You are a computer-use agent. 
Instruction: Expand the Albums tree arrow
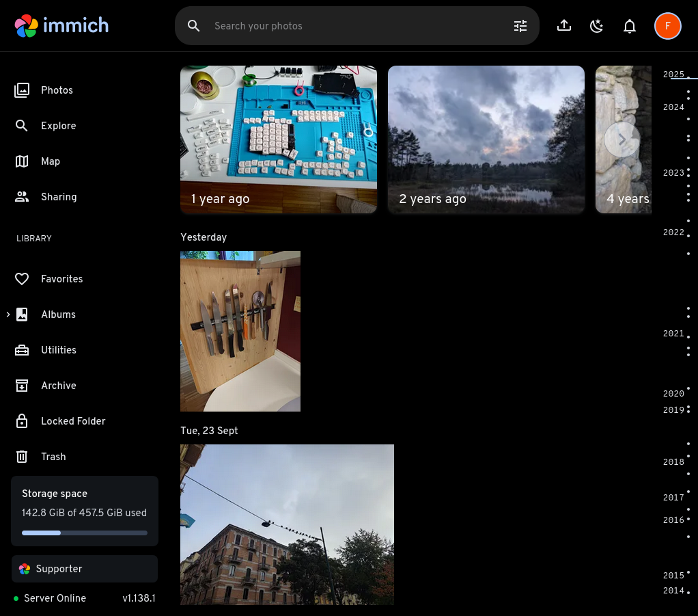[x=8, y=314]
